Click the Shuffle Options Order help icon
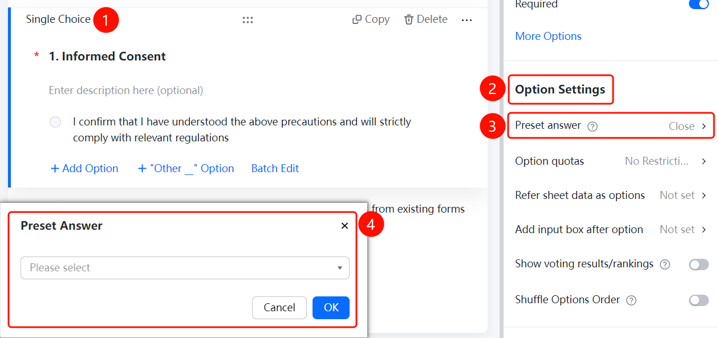The image size is (718, 338). 631,300
